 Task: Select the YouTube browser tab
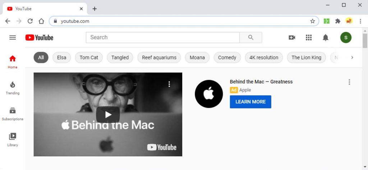[x=45, y=9]
